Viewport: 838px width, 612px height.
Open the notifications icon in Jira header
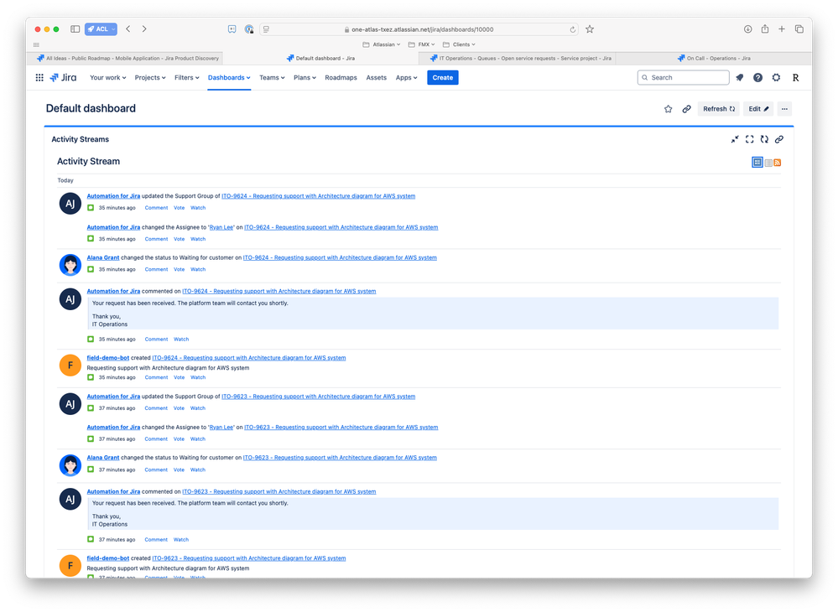(740, 77)
